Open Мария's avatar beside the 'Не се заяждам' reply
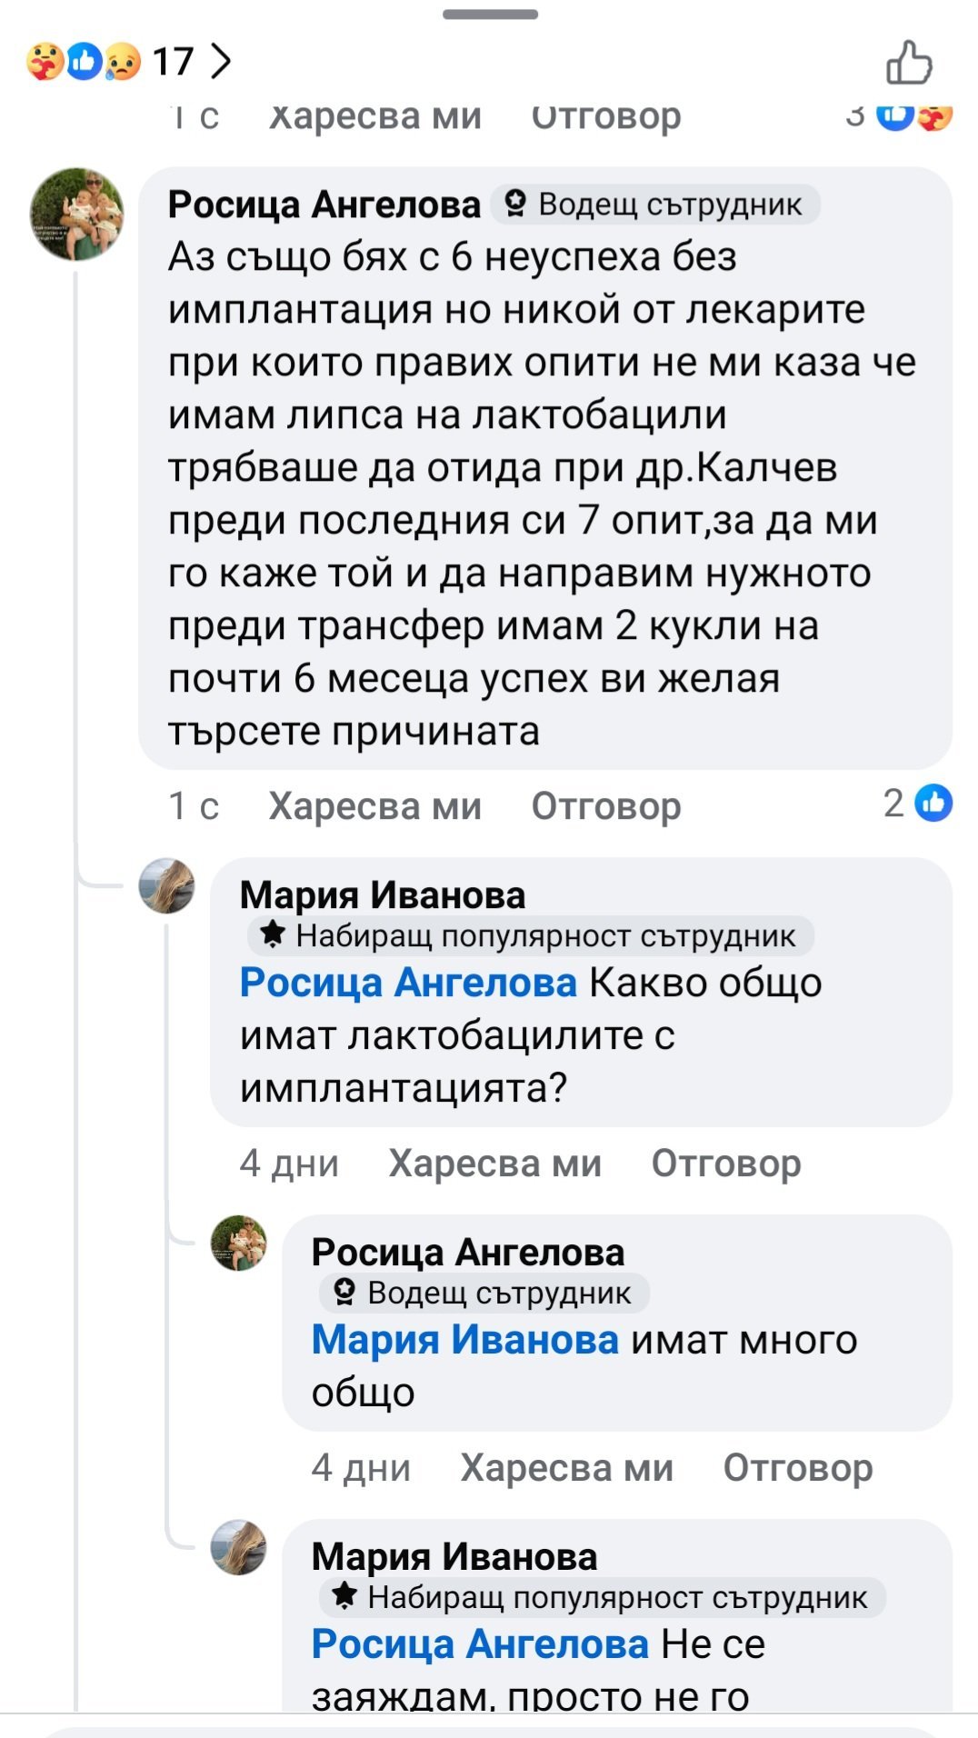978x1738 pixels. point(239,1547)
